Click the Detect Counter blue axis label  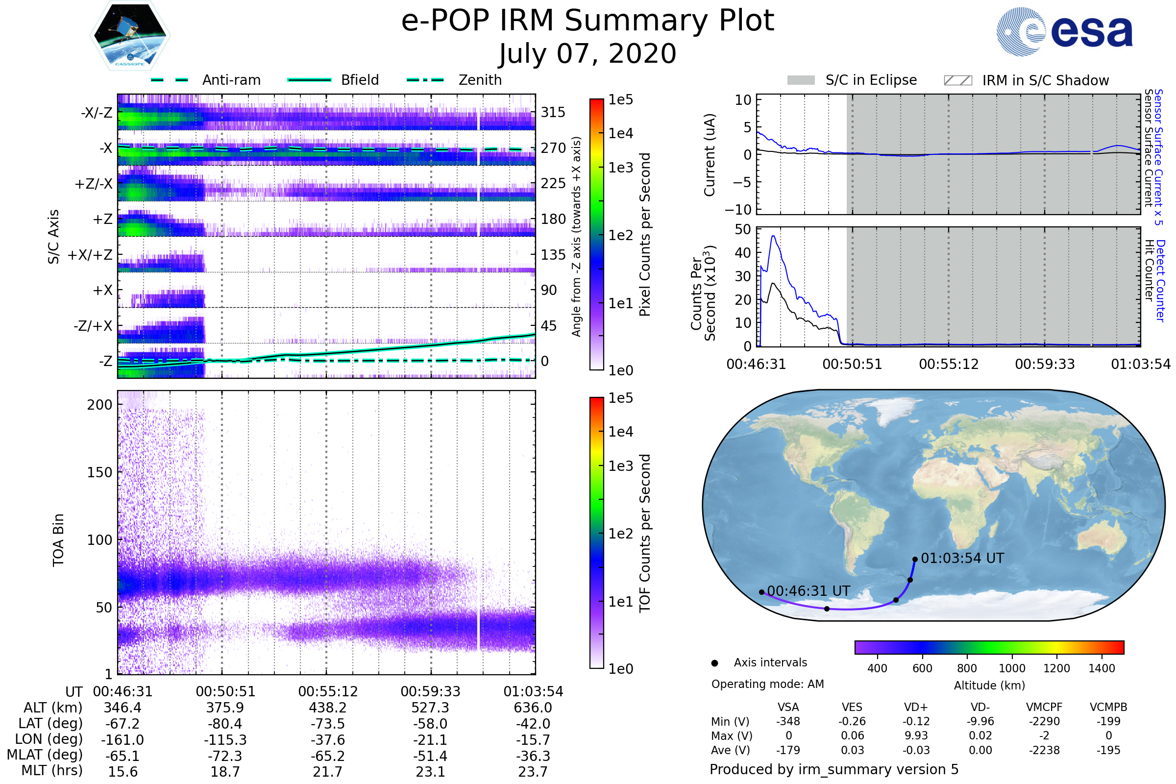point(1160,280)
